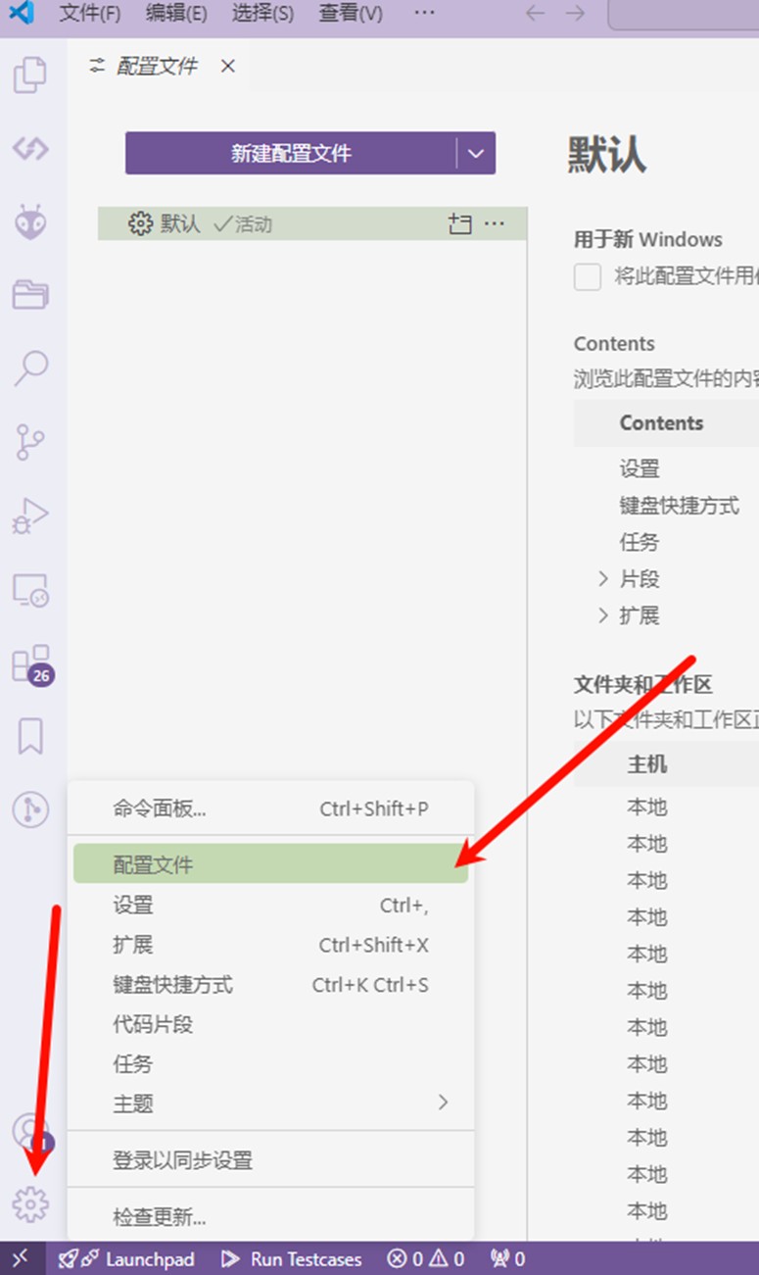
Task: Go back with the navigation arrow
Action: click(535, 14)
